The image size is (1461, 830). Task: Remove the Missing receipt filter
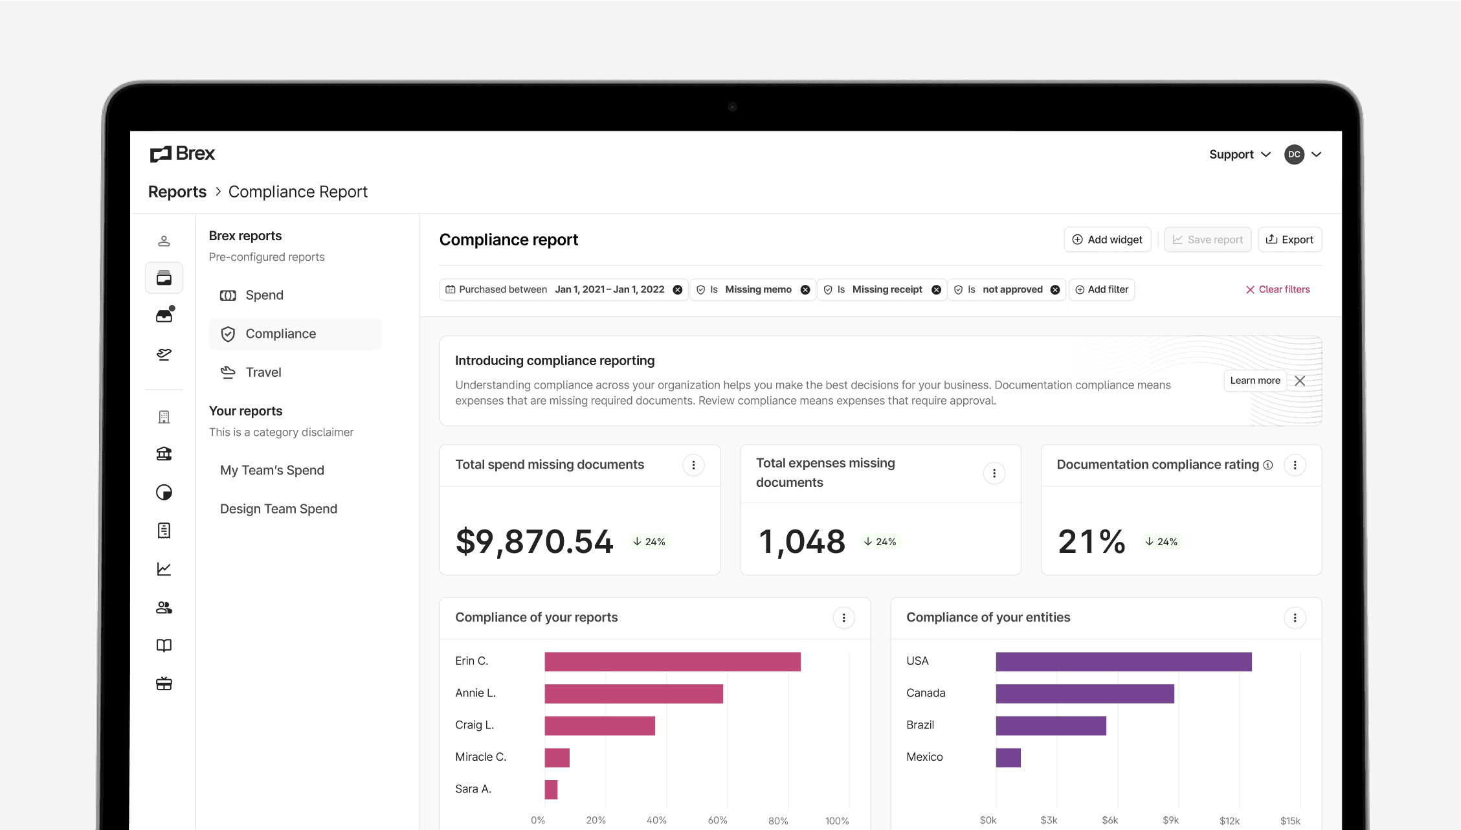936,290
